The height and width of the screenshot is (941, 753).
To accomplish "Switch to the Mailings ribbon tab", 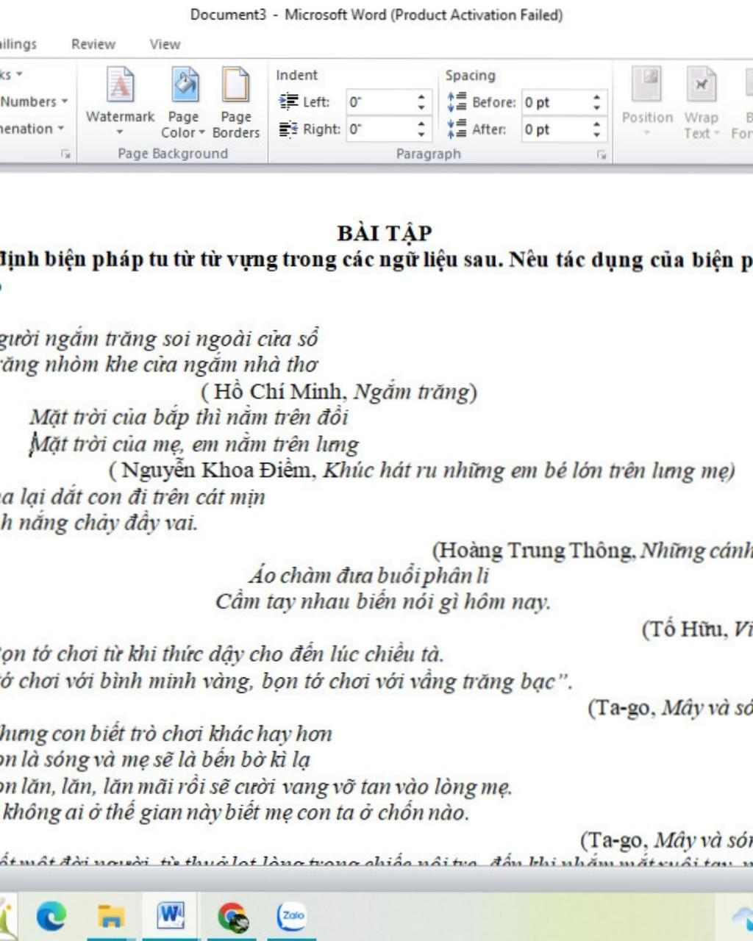I will point(18,44).
